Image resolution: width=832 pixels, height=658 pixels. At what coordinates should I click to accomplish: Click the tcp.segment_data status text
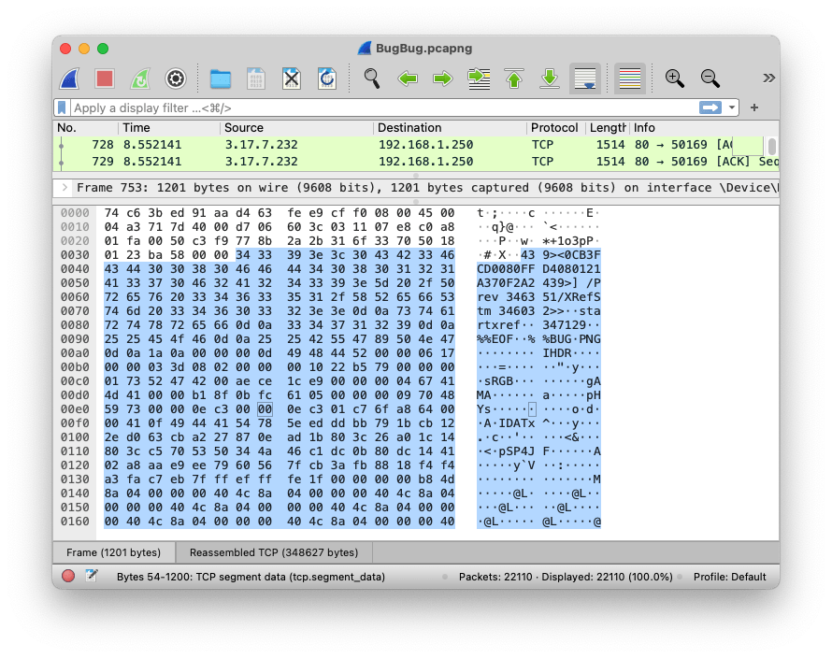click(251, 577)
